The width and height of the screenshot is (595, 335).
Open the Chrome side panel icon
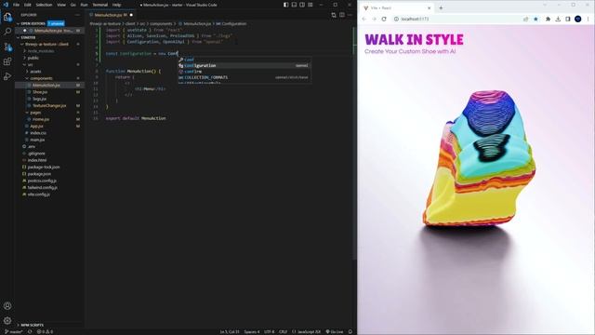[568, 19]
